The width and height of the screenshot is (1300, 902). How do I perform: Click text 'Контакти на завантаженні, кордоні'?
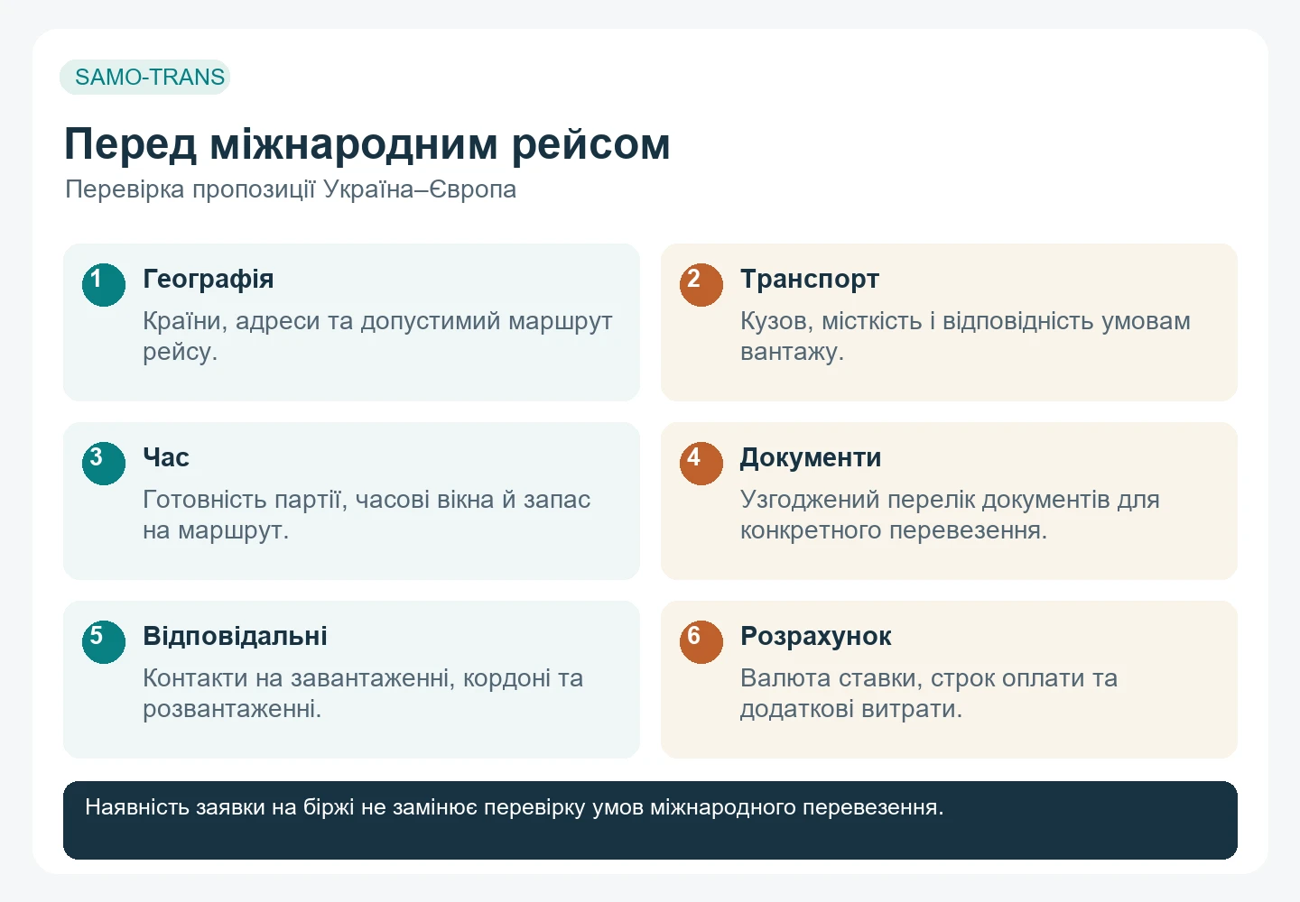click(347, 678)
